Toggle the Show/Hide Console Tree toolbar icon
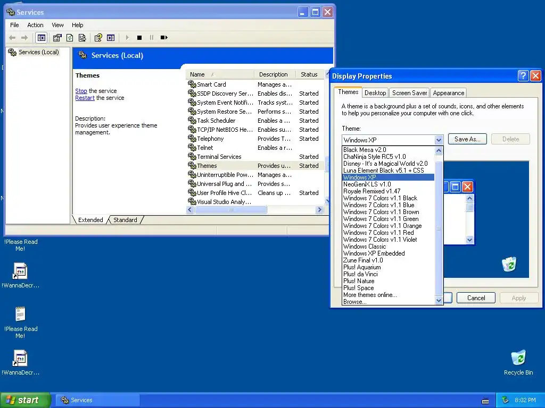The height and width of the screenshot is (408, 545). coord(42,38)
